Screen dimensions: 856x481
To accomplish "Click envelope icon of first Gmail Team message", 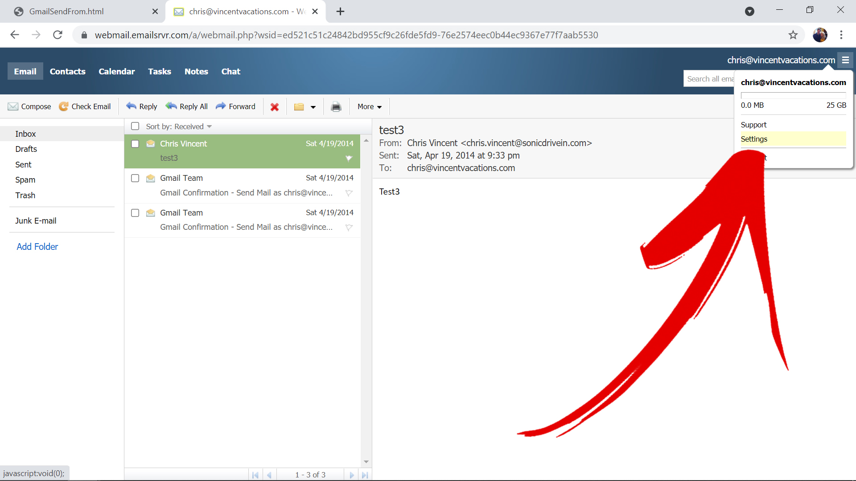I will [x=151, y=178].
